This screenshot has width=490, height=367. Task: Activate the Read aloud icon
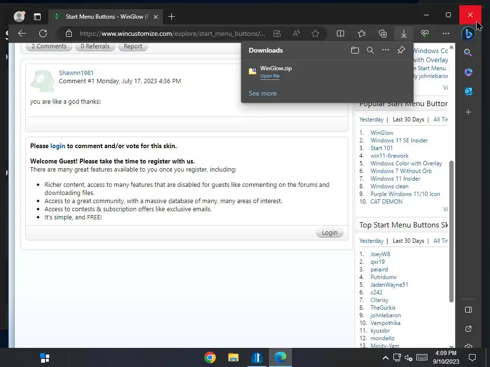296,33
